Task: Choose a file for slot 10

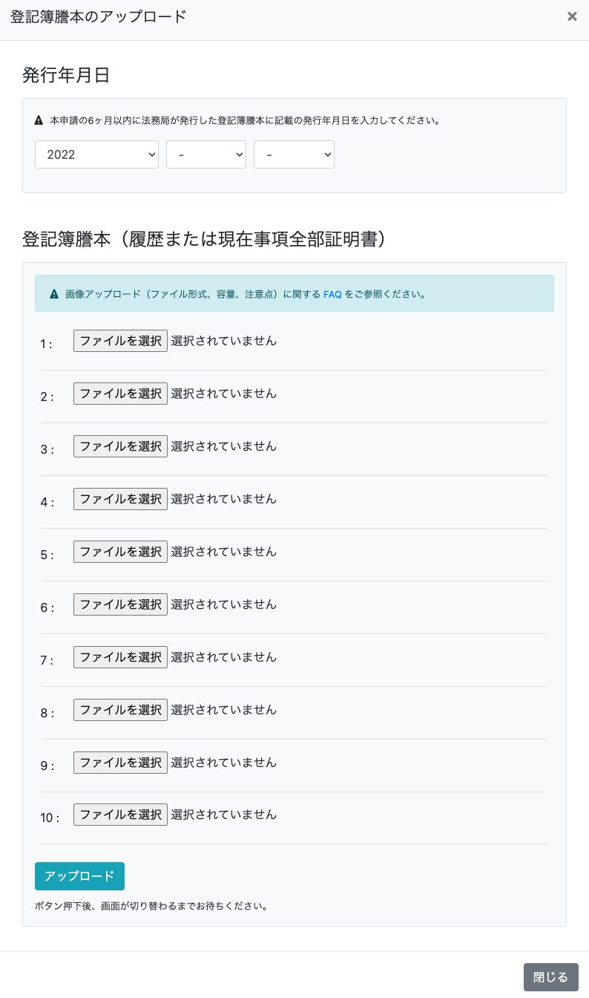Action: (x=120, y=815)
